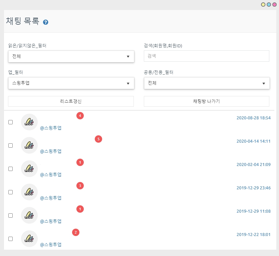The height and width of the screenshot is (256, 279).
Task: Click timestamp 2020-02-04 21:09
Action: (x=254, y=164)
